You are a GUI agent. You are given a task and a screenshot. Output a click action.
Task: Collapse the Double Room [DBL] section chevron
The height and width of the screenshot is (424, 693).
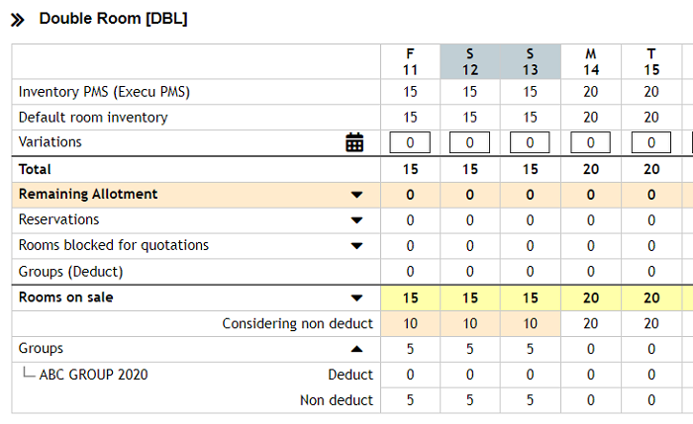click(x=18, y=20)
